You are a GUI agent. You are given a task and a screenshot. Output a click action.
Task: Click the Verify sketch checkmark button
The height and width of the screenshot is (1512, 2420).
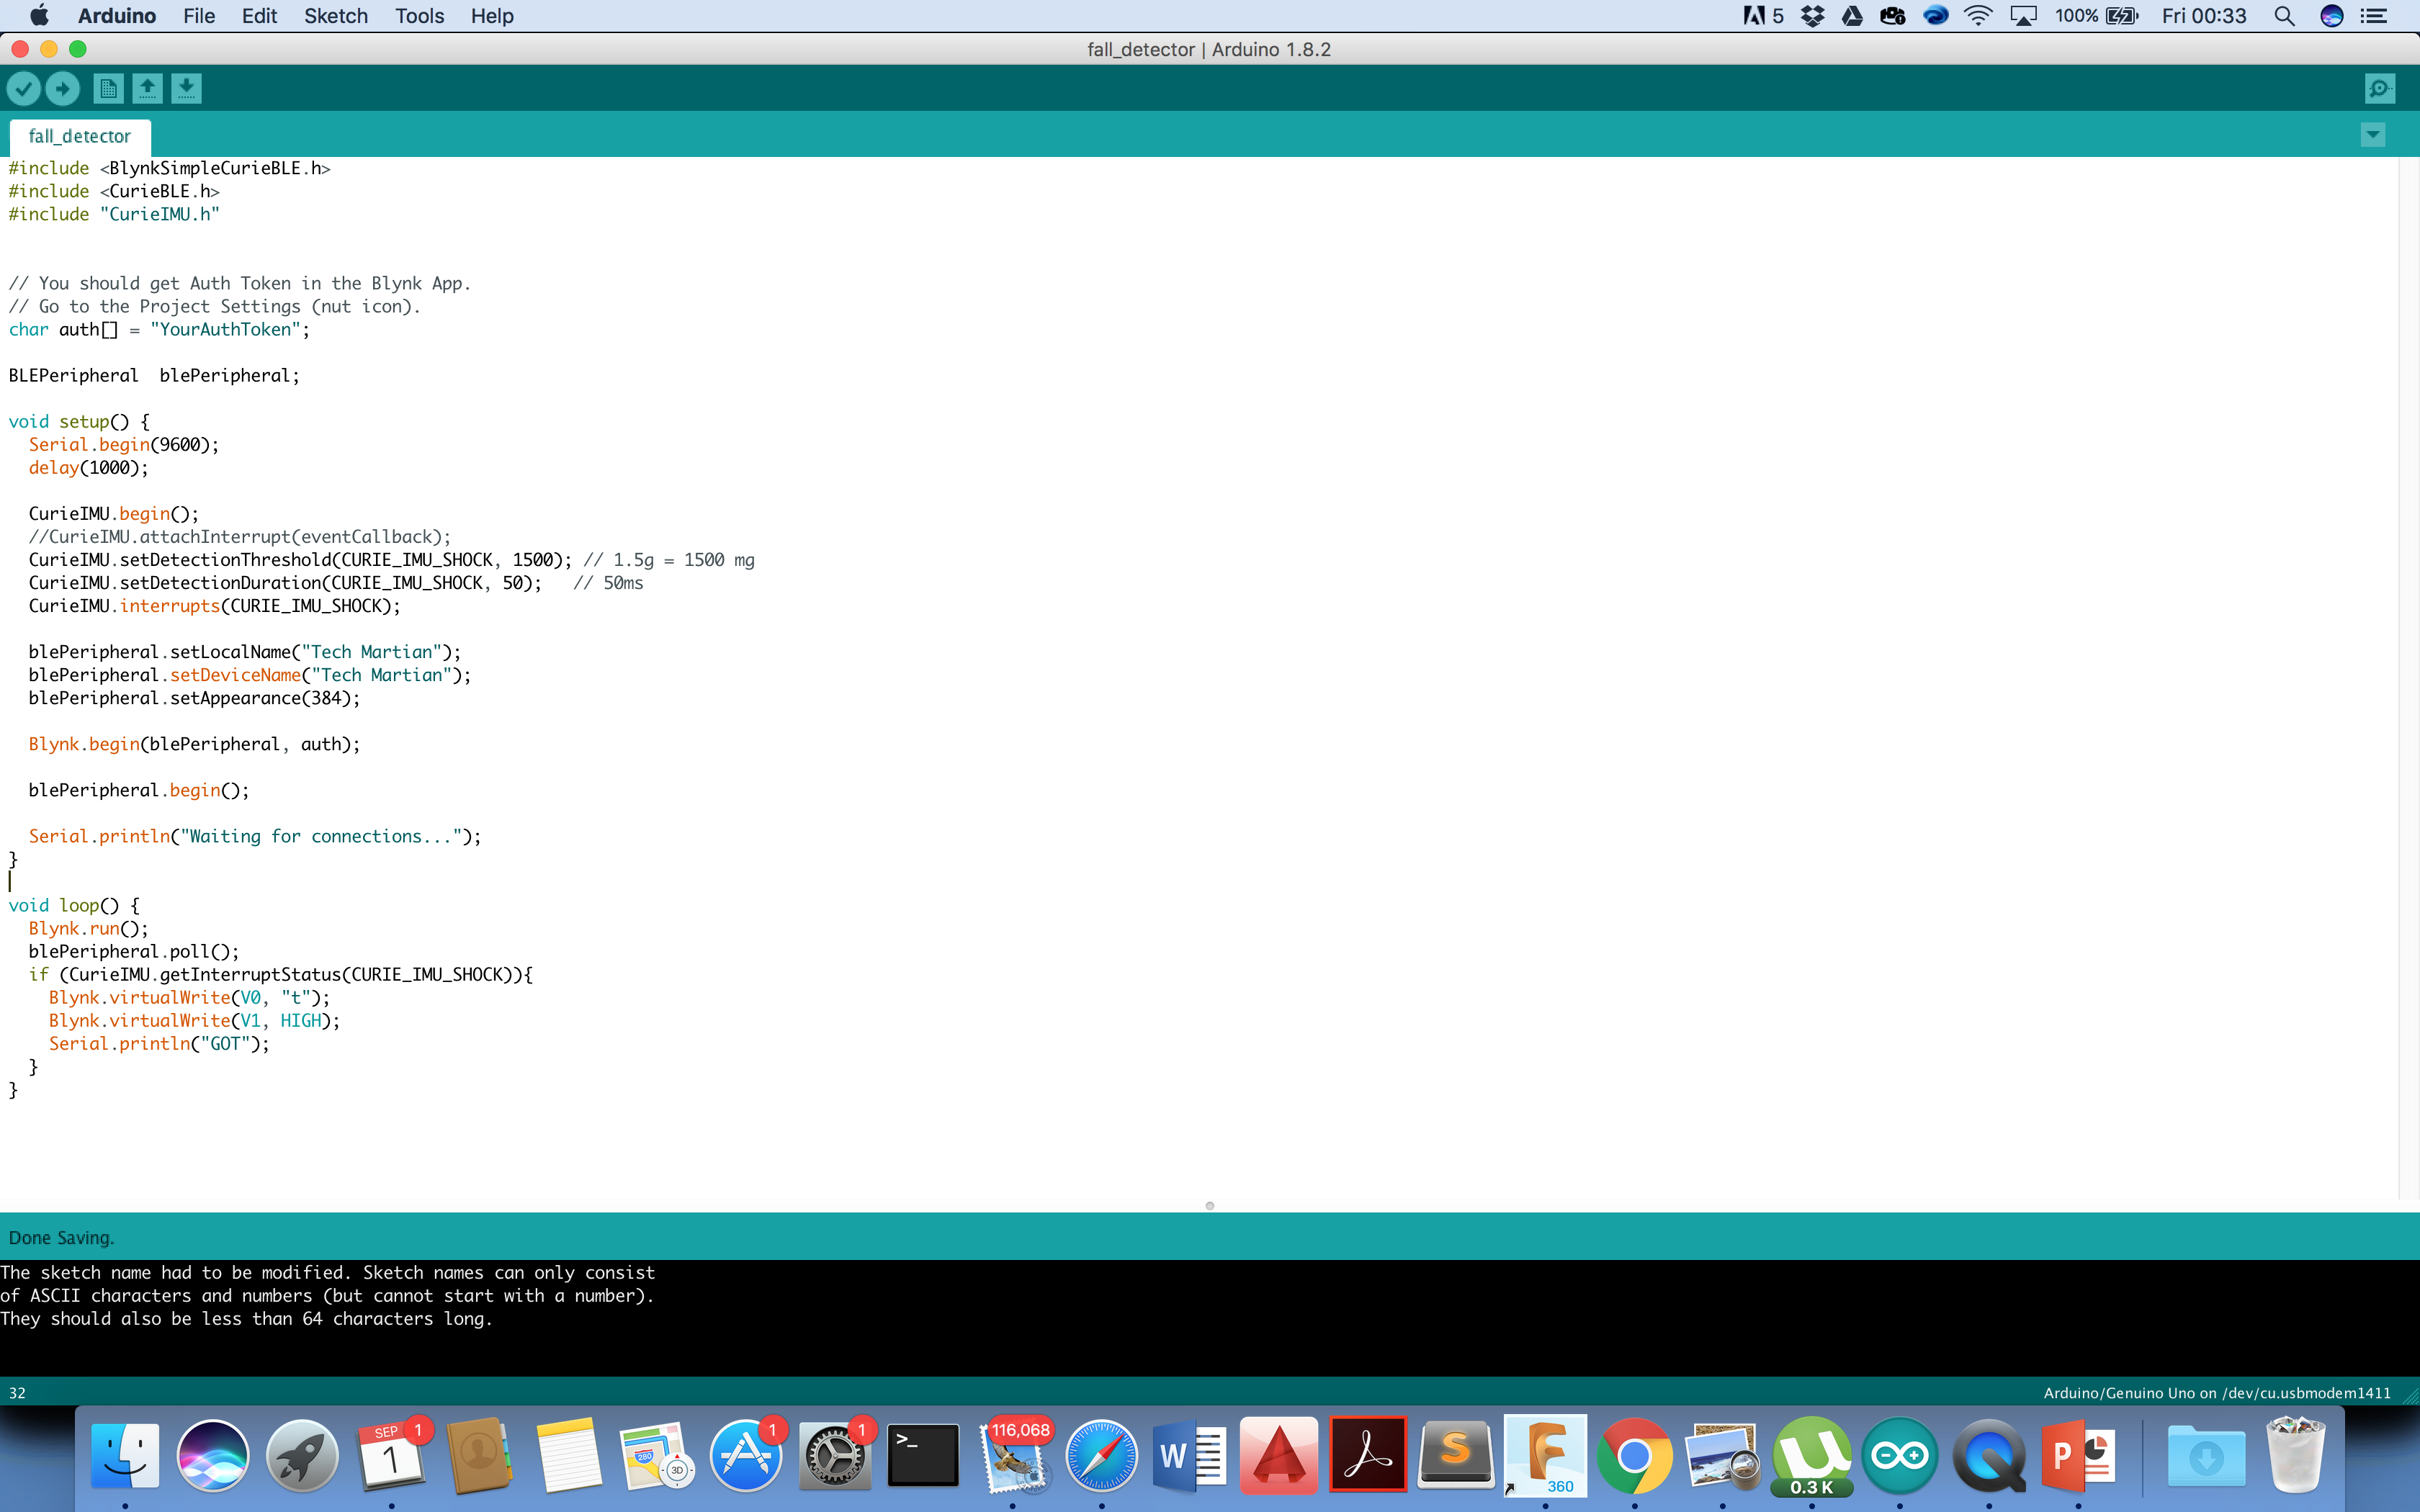pyautogui.click(x=24, y=89)
